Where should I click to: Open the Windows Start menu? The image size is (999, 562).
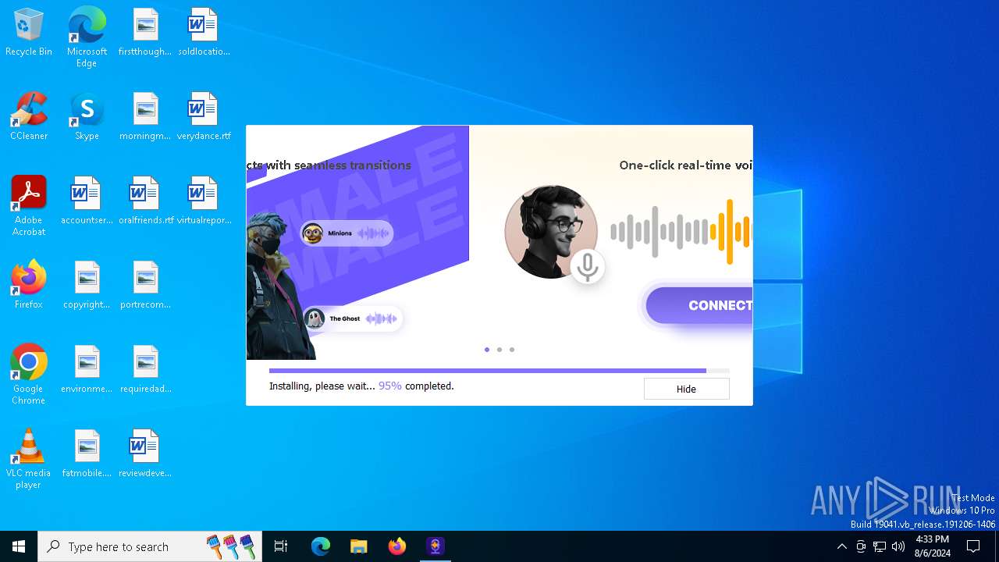pos(19,546)
